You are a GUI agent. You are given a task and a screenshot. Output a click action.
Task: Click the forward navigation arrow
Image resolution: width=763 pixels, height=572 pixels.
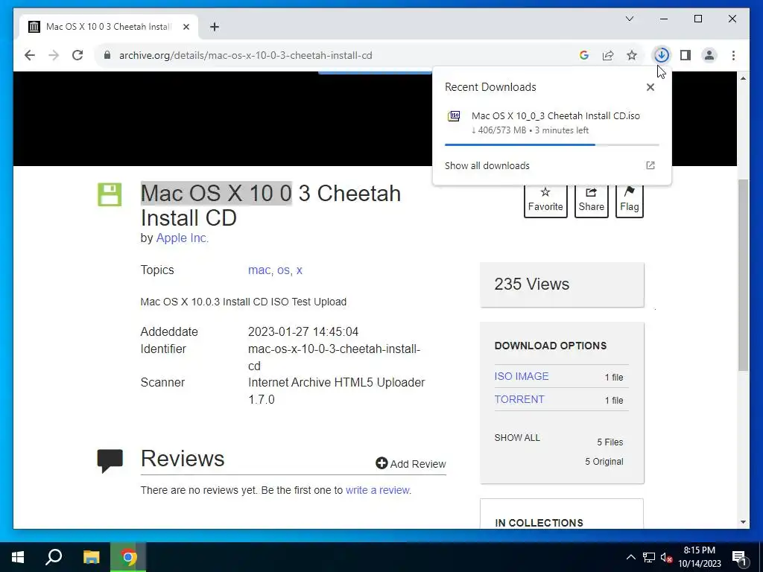(54, 55)
